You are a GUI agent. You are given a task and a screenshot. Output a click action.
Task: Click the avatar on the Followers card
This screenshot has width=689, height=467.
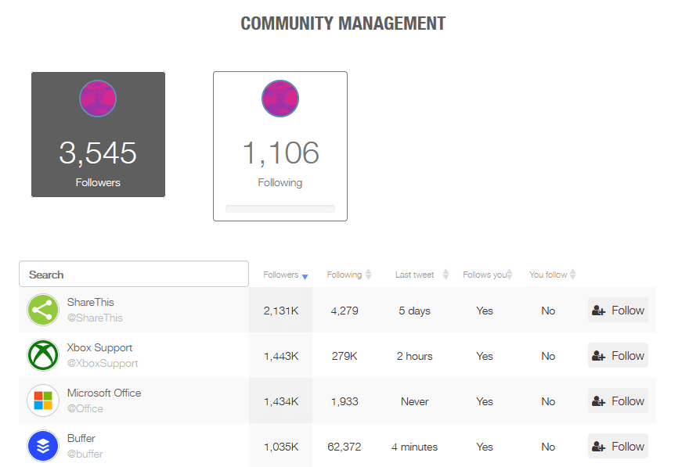pos(98,98)
